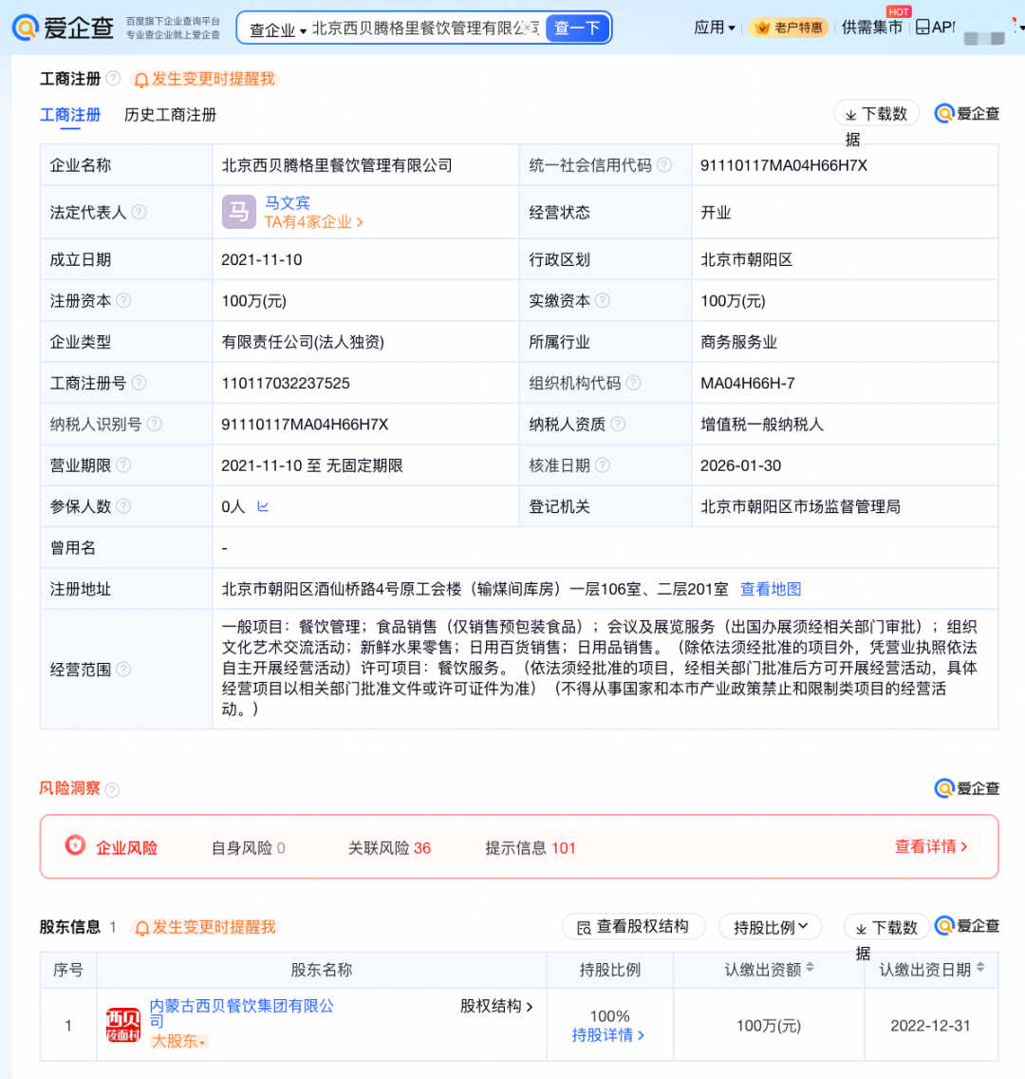Click the 西贝莜面村 shareholder logo
The image size is (1025, 1079).
(x=123, y=1025)
